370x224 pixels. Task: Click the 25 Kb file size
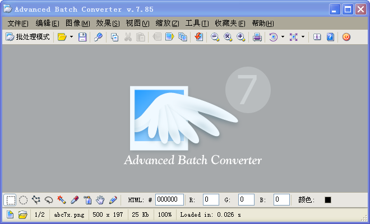click(140, 214)
